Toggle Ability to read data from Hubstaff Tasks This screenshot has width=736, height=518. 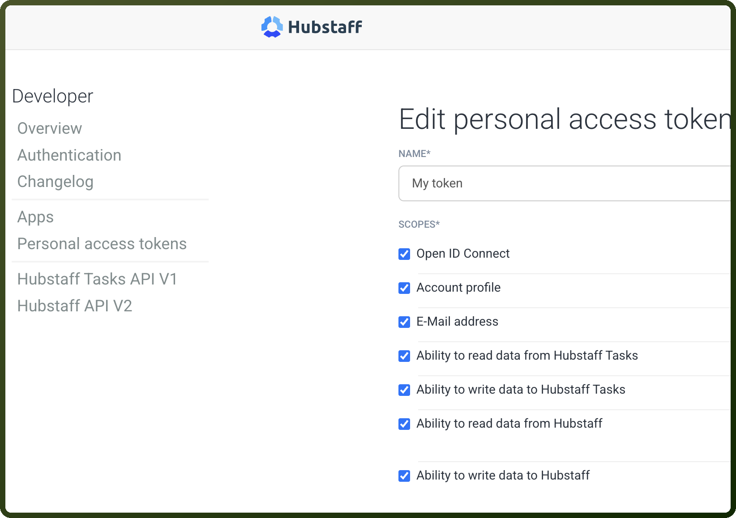404,356
